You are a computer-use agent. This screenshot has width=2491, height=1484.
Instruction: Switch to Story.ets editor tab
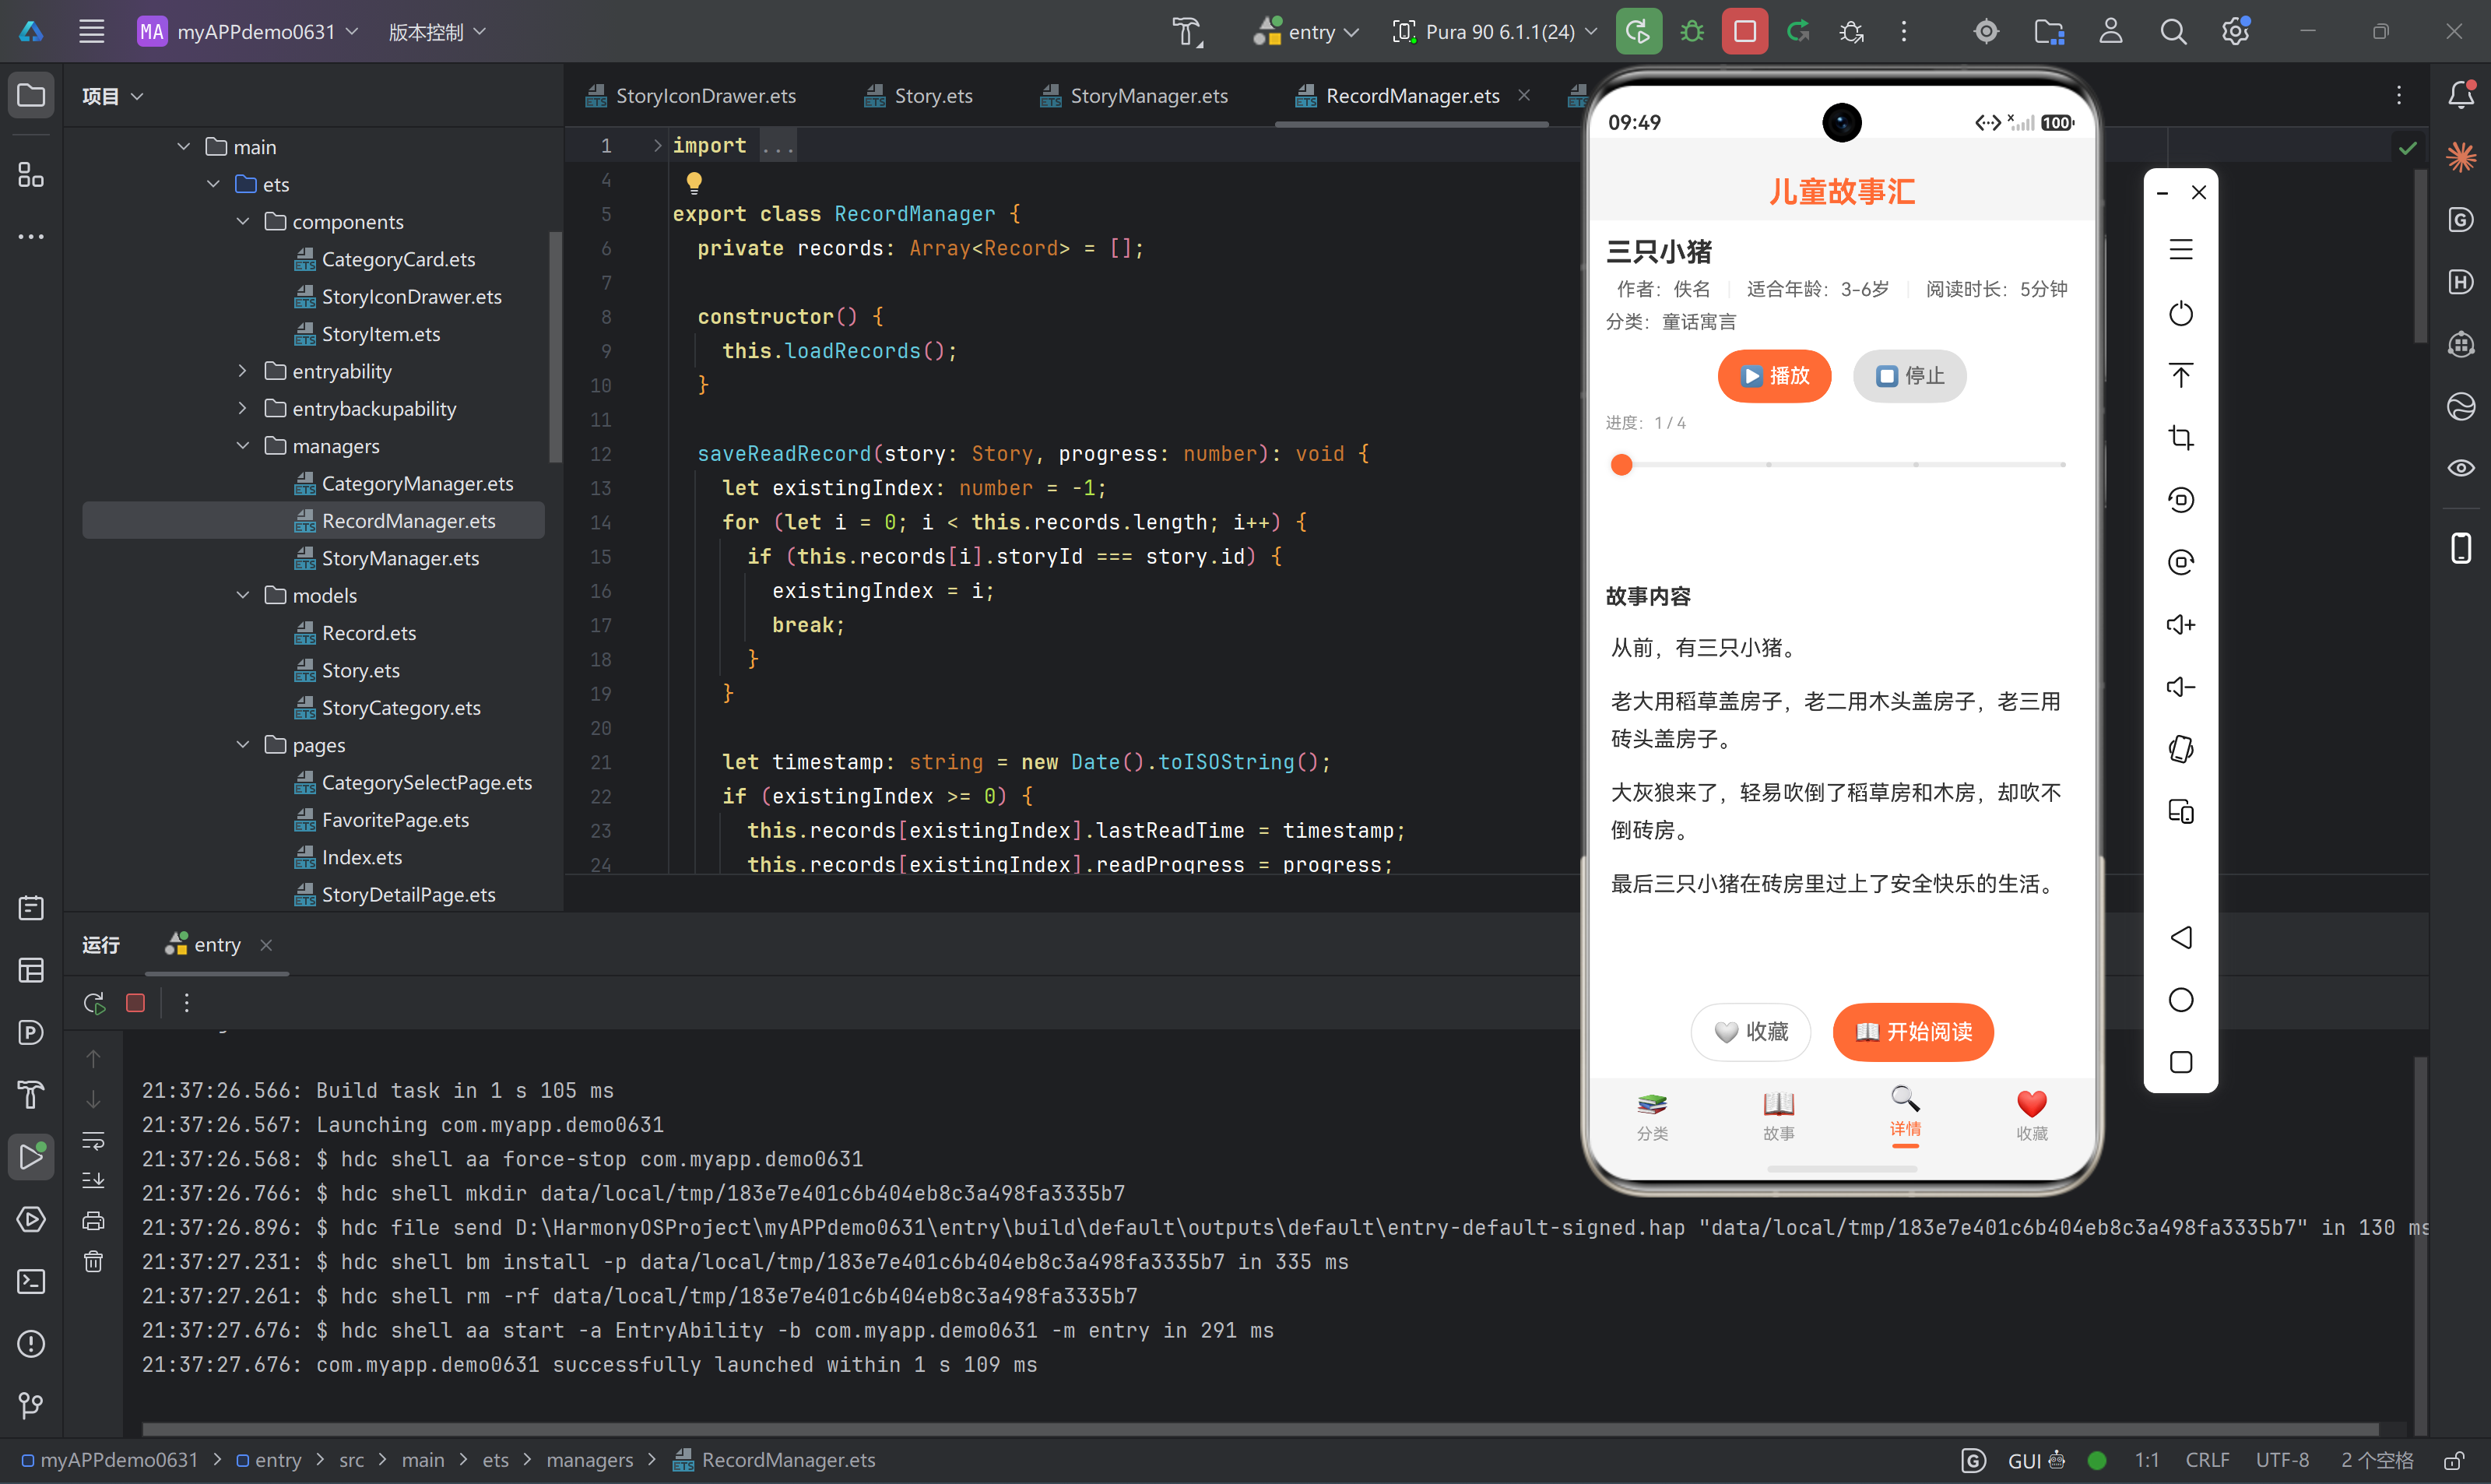tap(919, 96)
